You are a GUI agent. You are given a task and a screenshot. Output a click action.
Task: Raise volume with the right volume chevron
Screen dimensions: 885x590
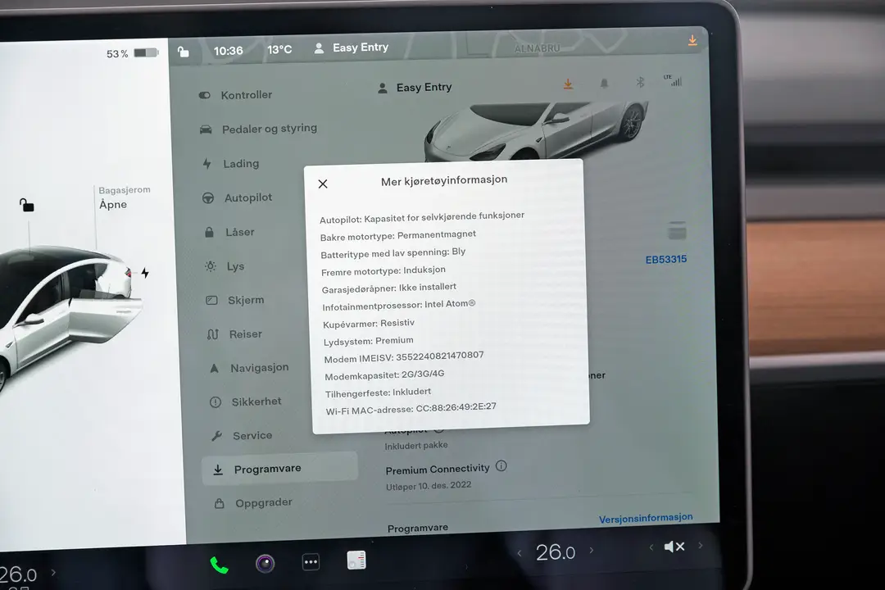point(701,546)
